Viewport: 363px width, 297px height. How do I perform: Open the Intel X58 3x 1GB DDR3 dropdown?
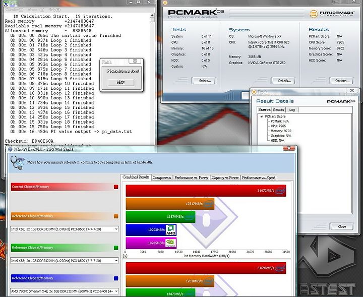[x=65, y=229]
